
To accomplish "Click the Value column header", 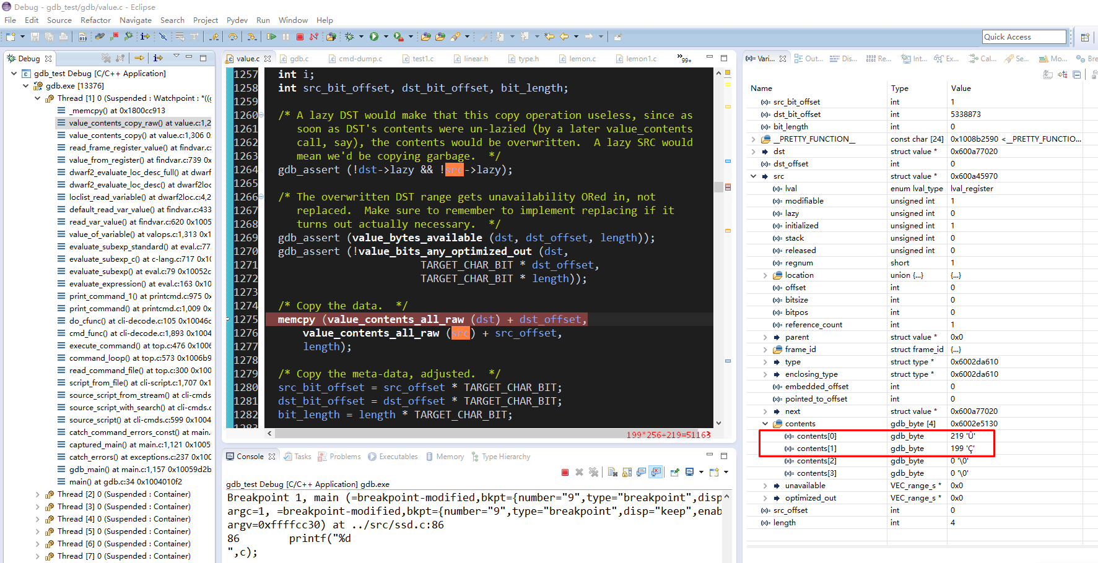I will point(961,88).
